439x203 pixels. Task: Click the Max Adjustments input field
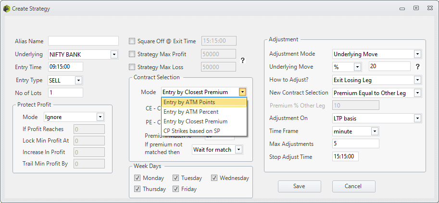coord(356,143)
